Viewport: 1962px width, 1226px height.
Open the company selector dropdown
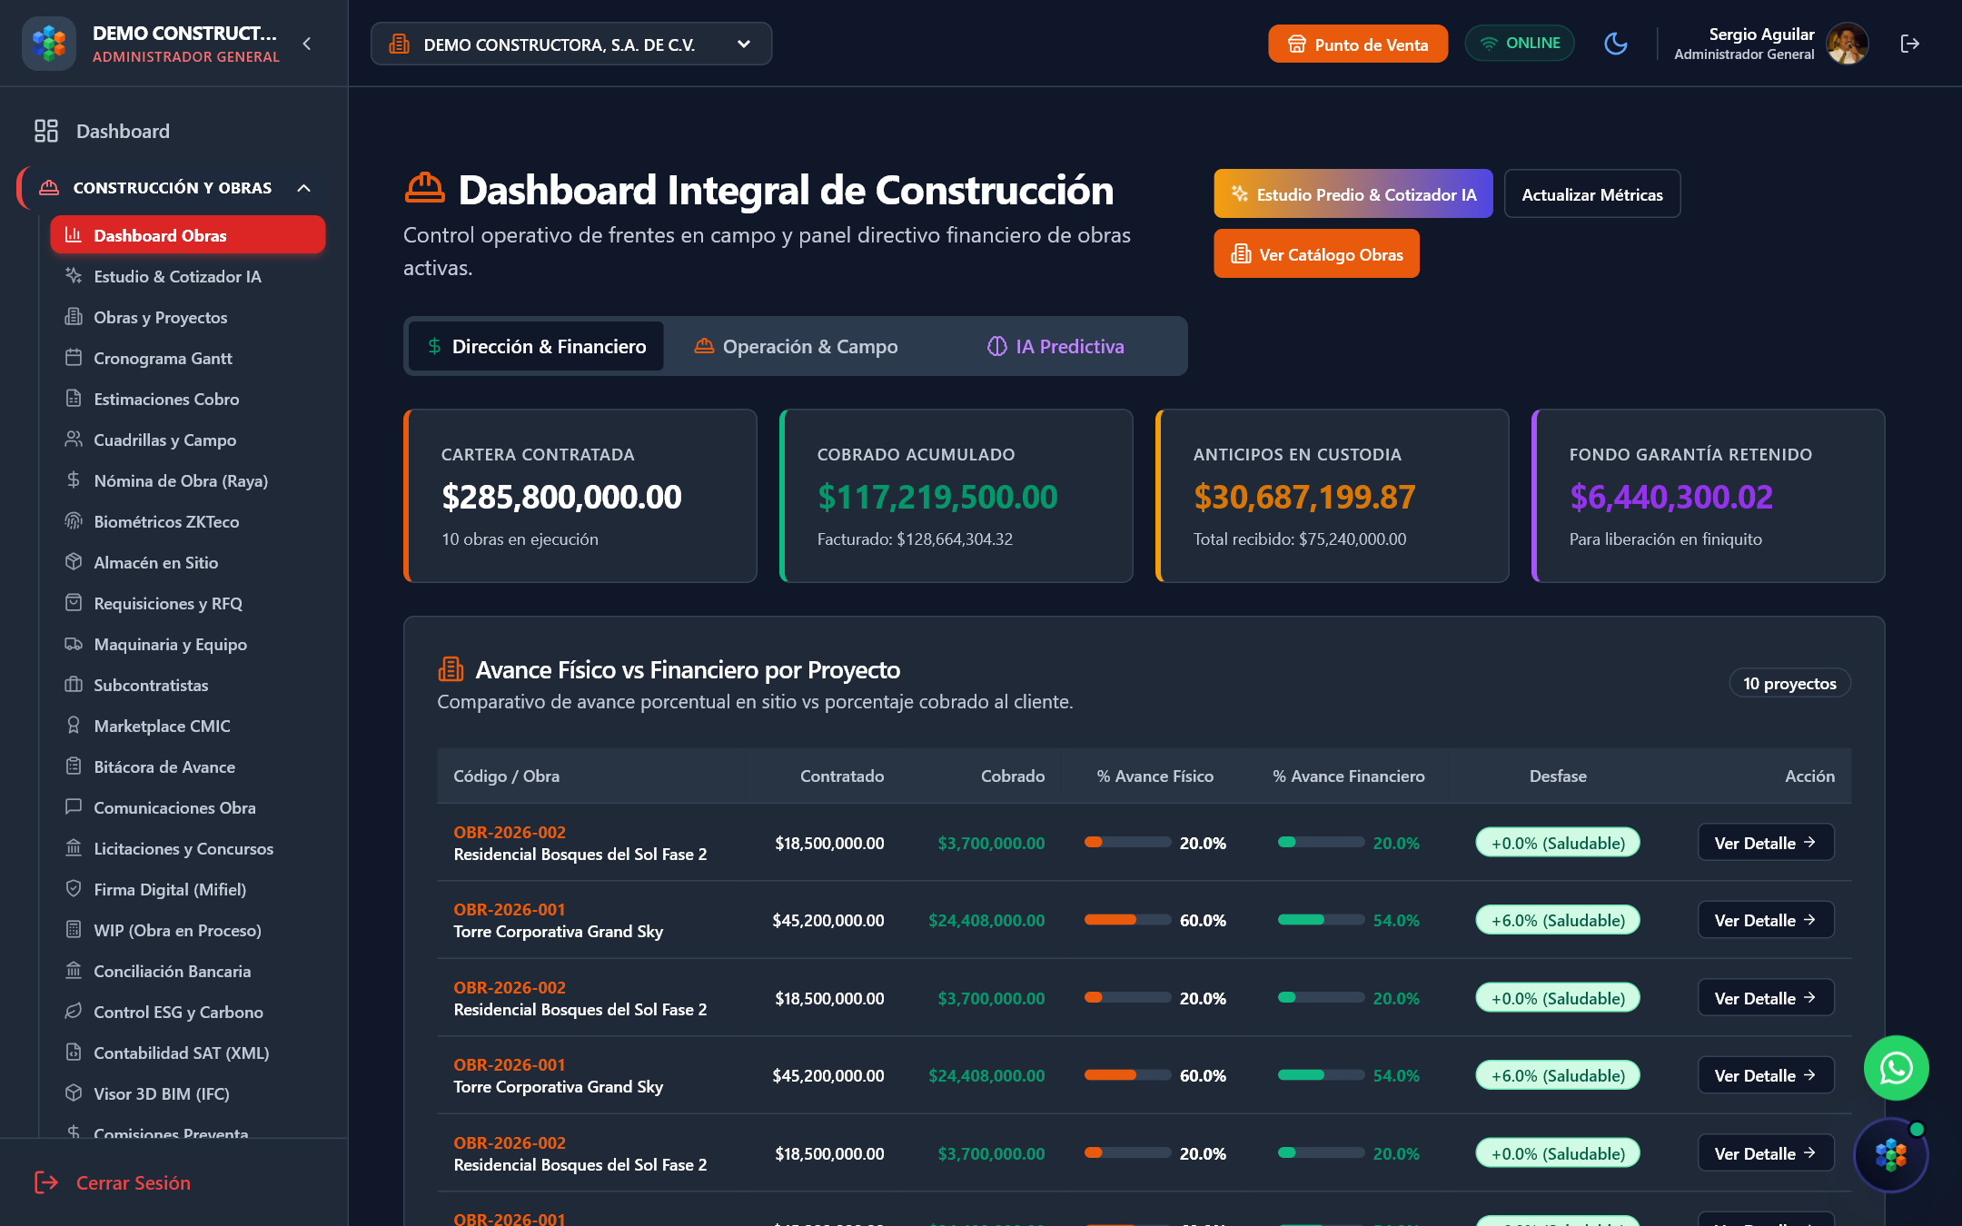(571, 44)
